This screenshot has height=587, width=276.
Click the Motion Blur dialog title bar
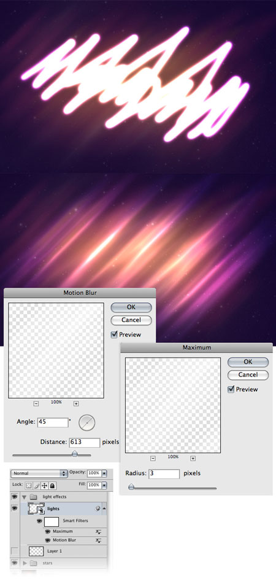tap(79, 293)
